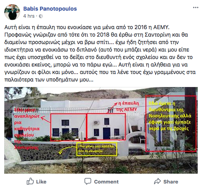202x189 pixels.
Task: Click the Comment label text
Action: [107, 182]
